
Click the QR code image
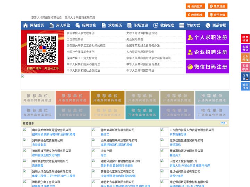click(43, 49)
